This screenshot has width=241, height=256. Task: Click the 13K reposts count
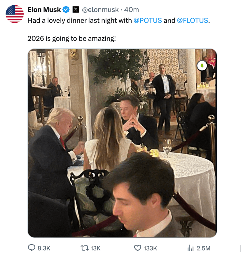click(x=95, y=248)
